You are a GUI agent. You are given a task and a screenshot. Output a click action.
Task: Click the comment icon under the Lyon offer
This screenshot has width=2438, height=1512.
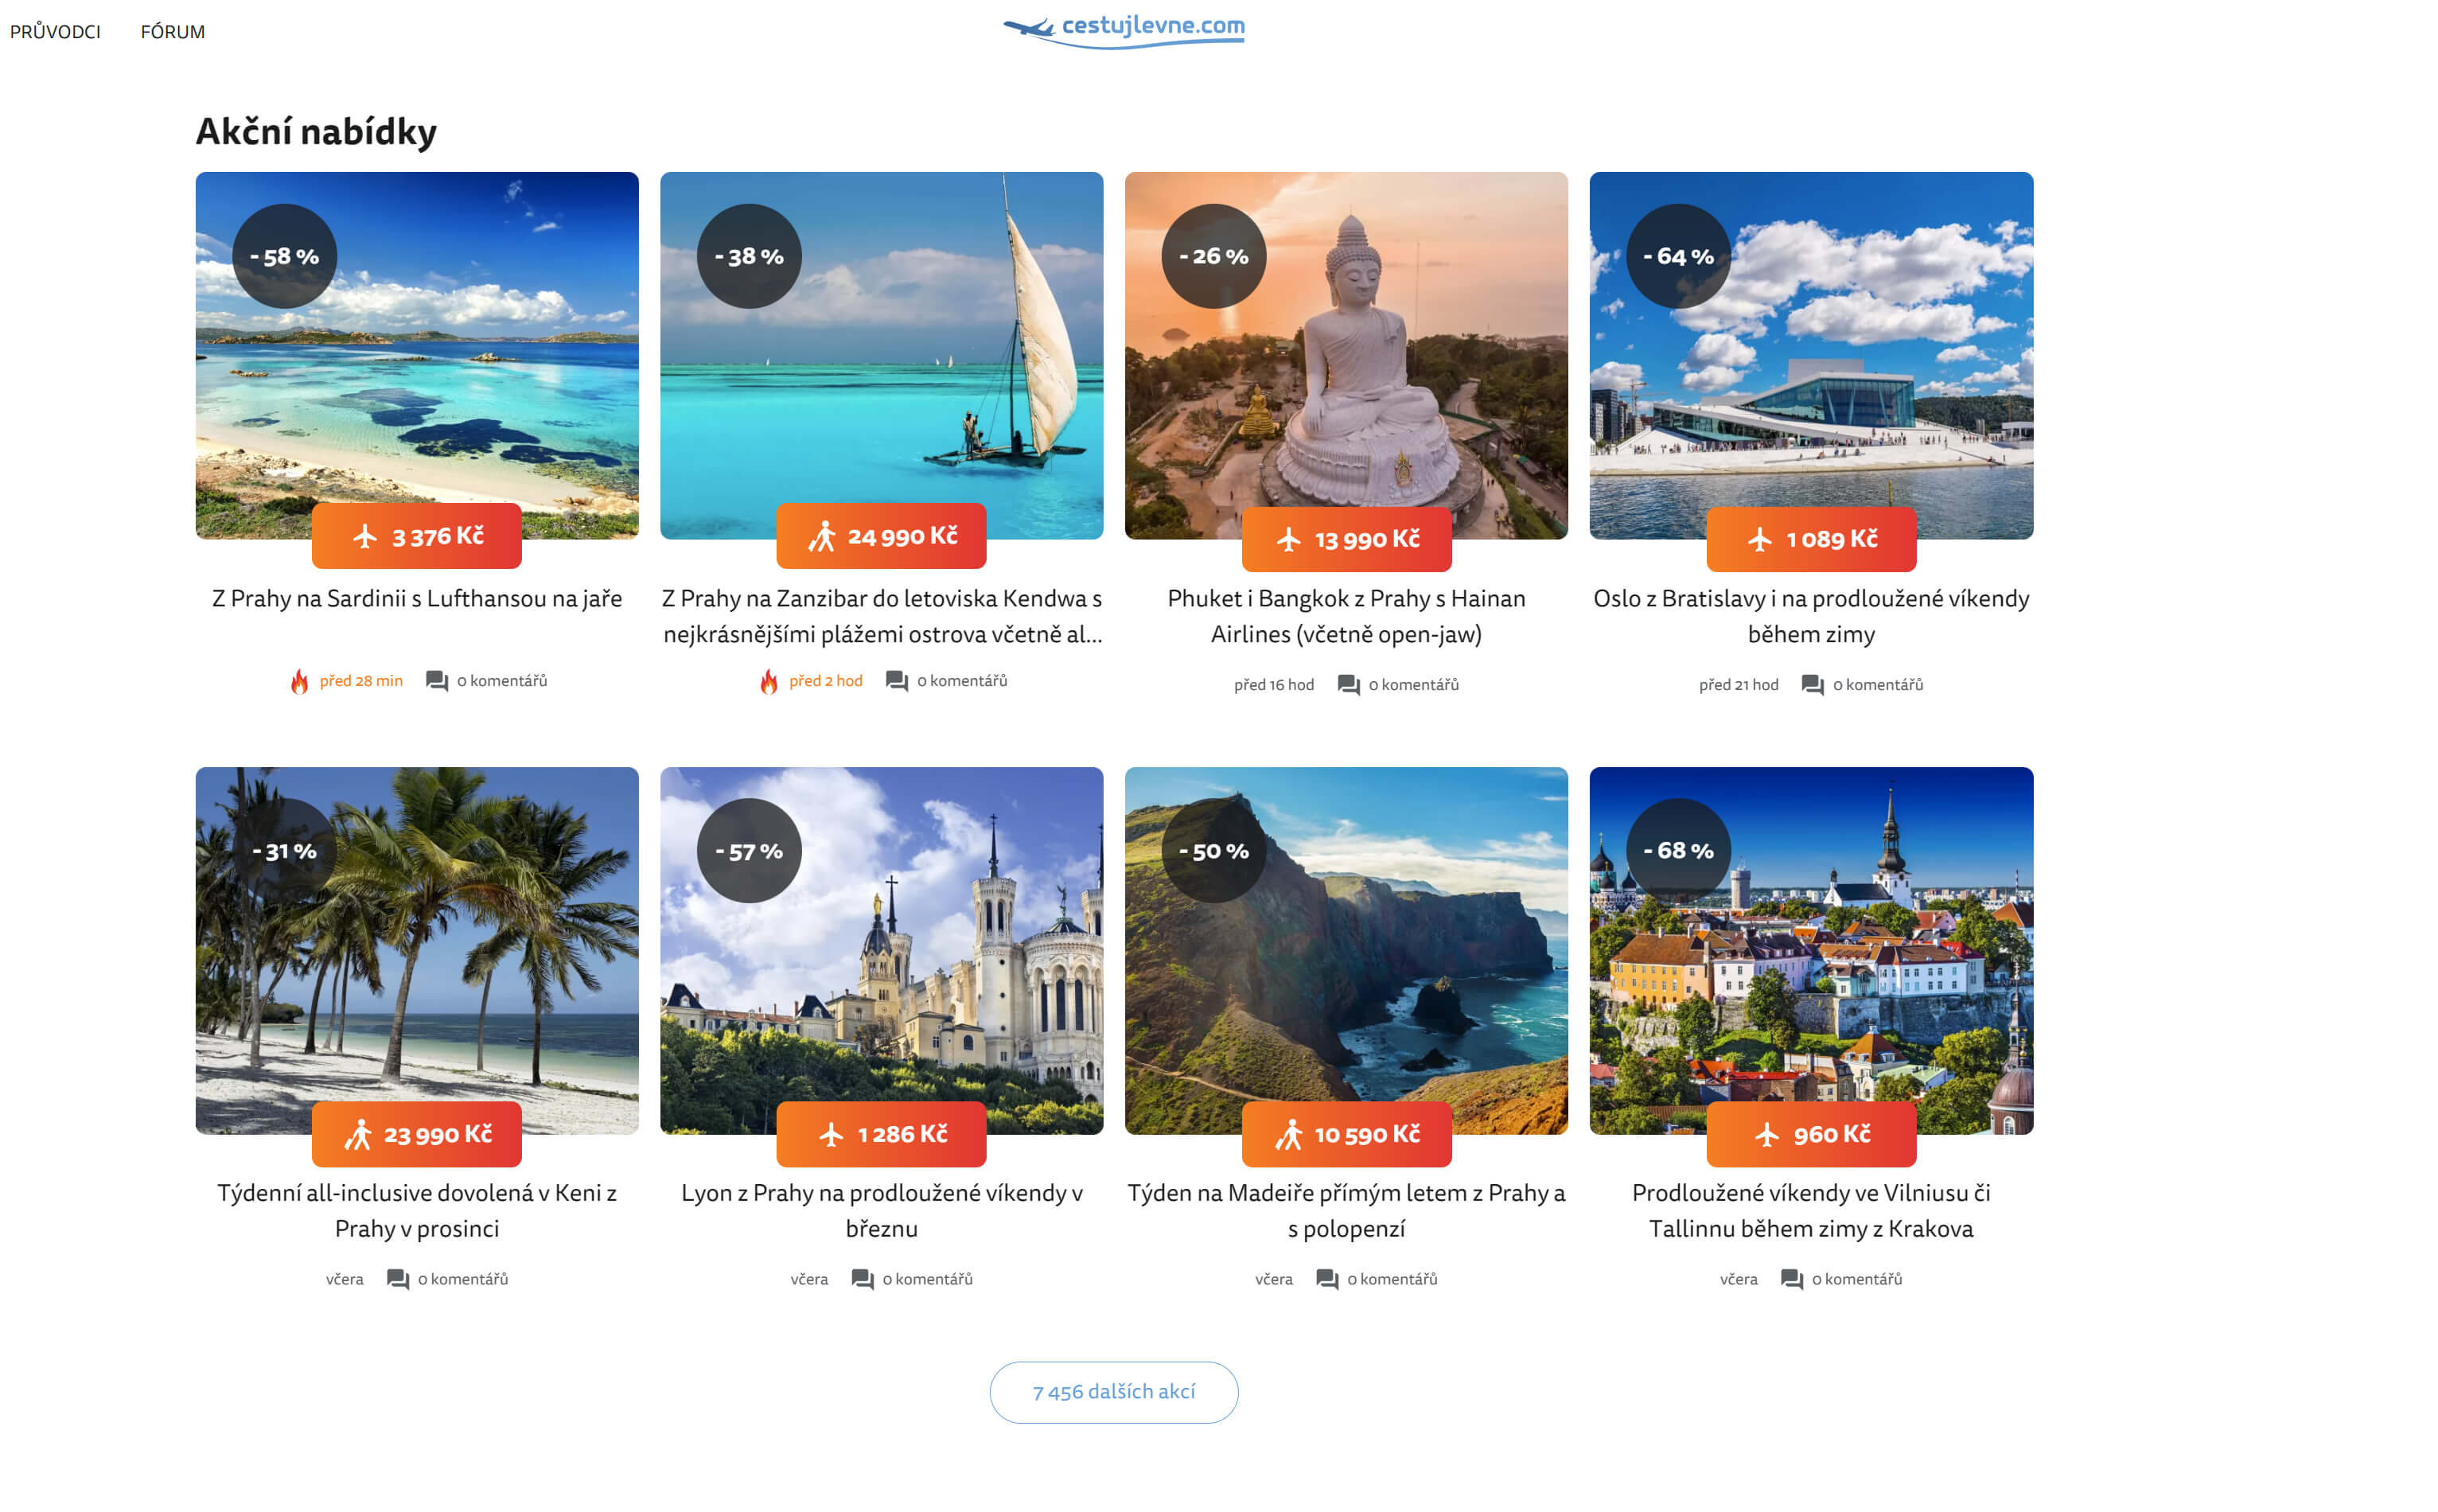[862, 1279]
